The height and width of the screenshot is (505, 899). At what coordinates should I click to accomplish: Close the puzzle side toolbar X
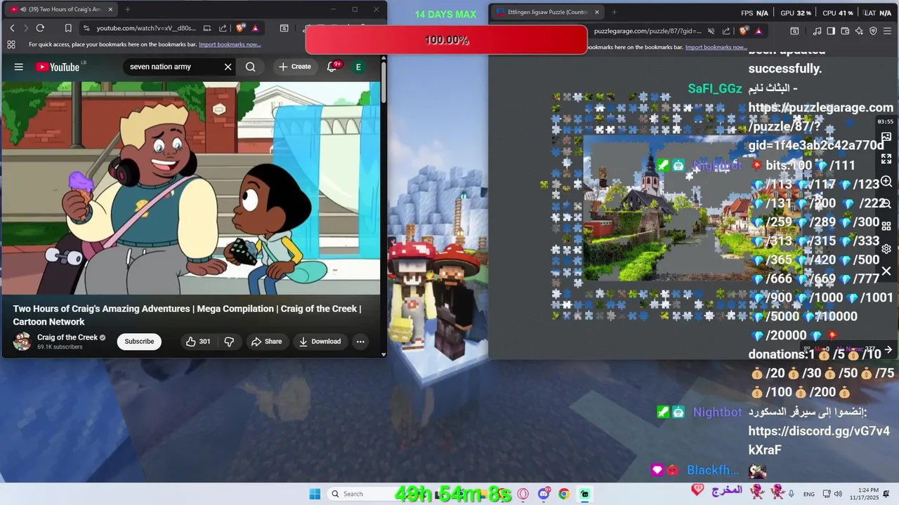point(886,271)
